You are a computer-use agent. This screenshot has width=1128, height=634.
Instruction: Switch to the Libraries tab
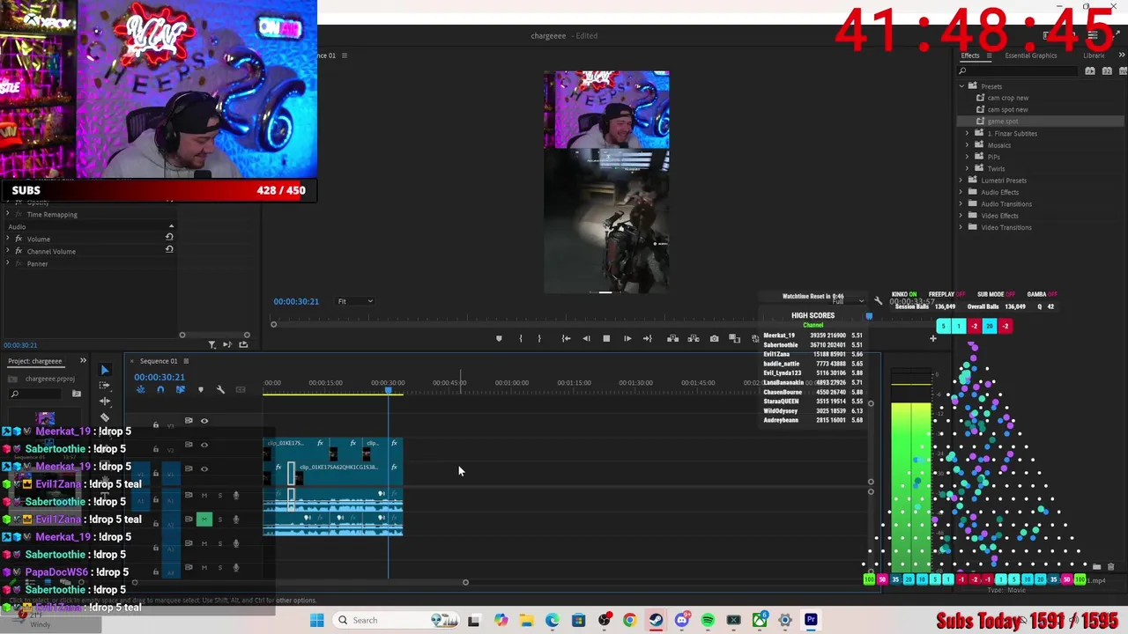coord(1094,55)
